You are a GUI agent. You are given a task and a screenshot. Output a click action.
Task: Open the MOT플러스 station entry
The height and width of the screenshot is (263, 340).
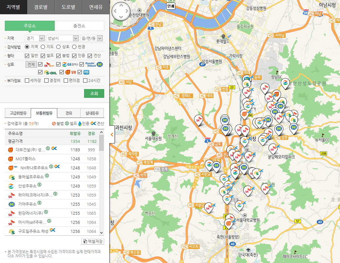(52, 159)
